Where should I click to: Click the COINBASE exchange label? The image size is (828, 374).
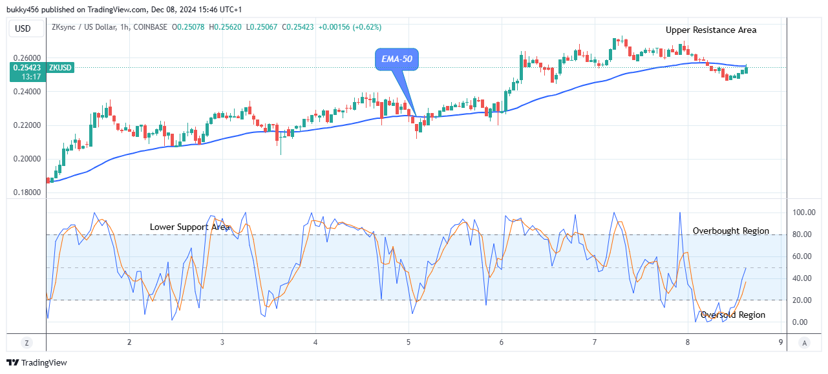click(x=149, y=27)
